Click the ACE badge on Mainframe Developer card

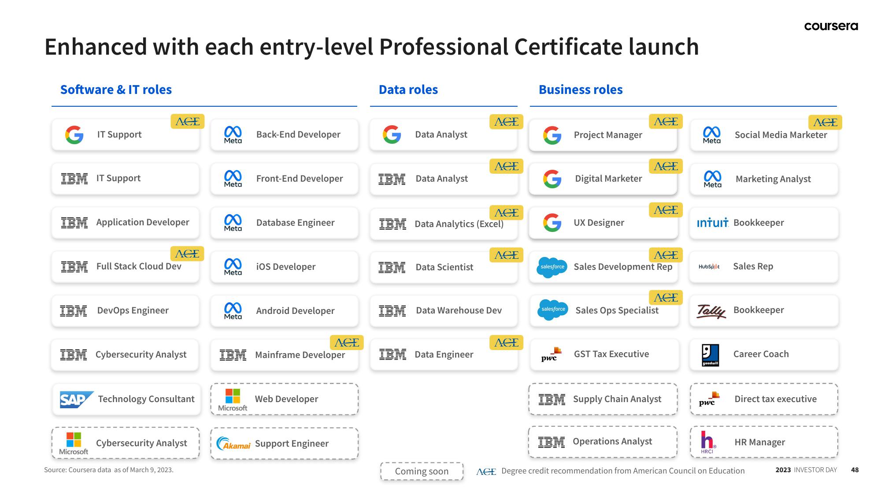click(x=347, y=343)
